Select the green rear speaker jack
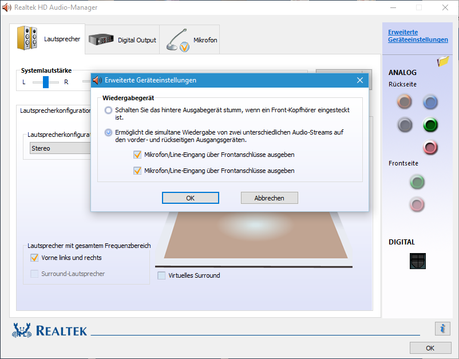459x359 pixels. coord(430,125)
